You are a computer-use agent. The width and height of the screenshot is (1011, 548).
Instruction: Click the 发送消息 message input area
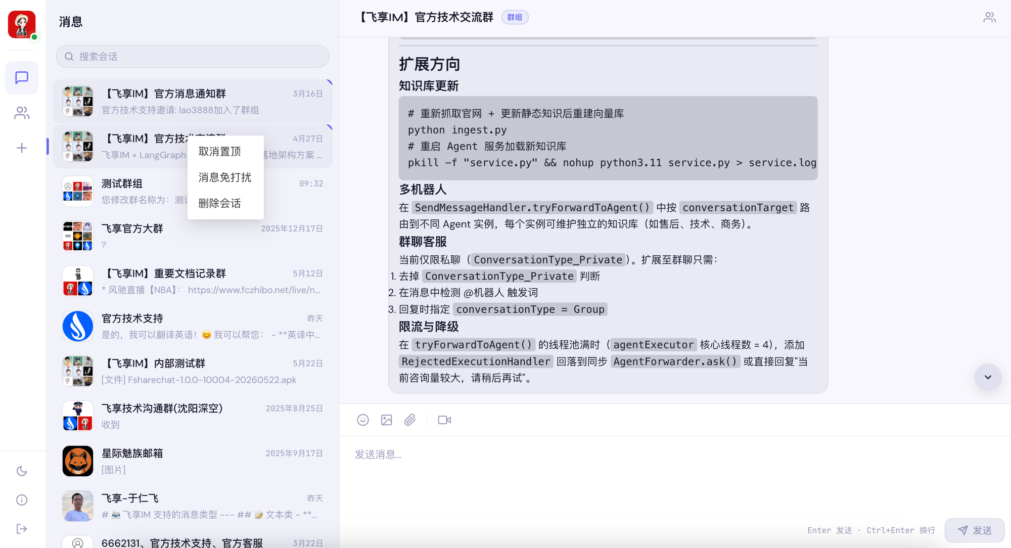tap(675, 475)
